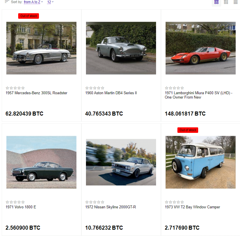Viewport: 240px width, 236px height.
Task: Open 1971 Lamborghini Miura P400 SV link
Action: (x=198, y=95)
